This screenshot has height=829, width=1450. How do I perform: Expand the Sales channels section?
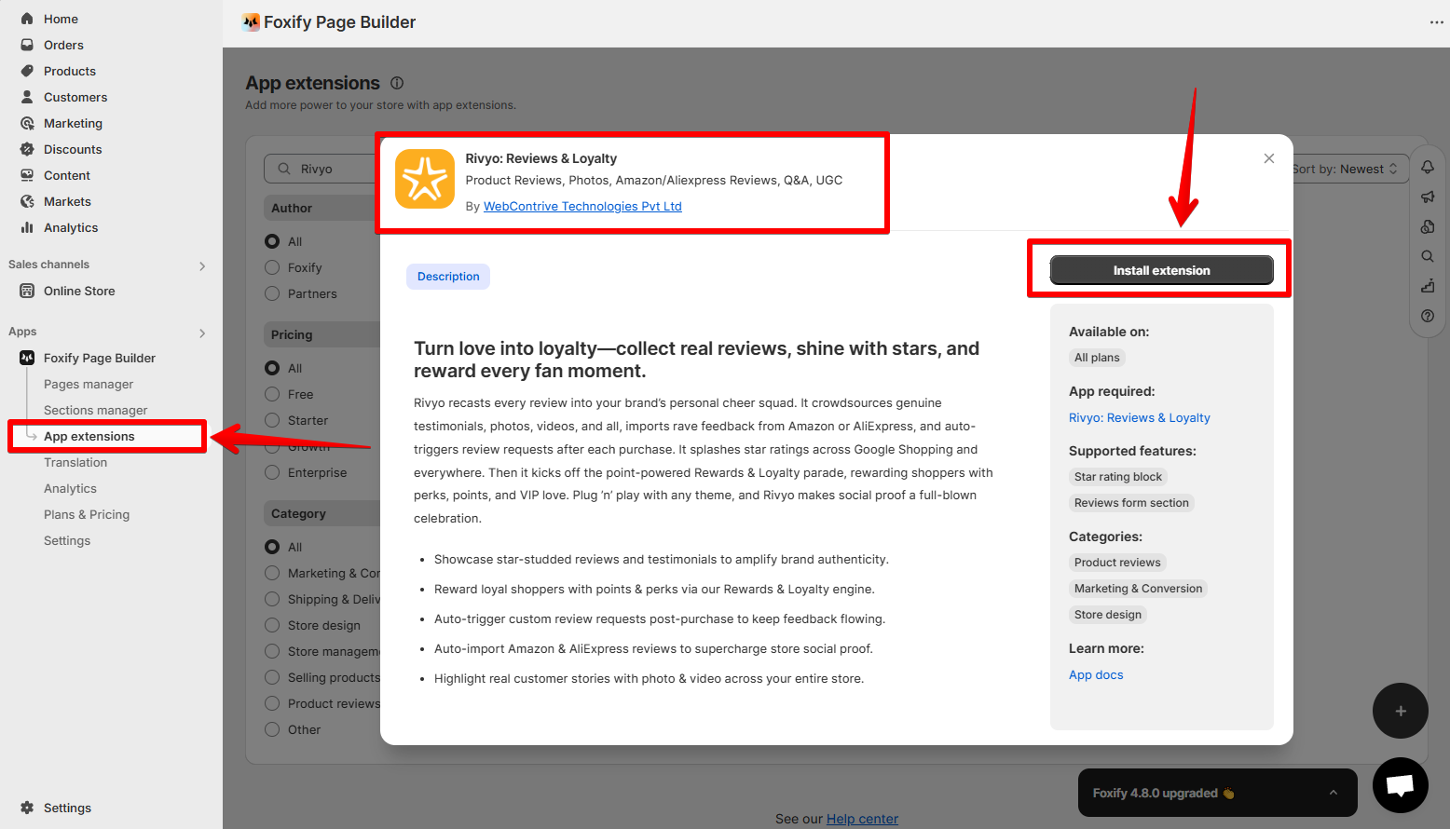coord(202,265)
